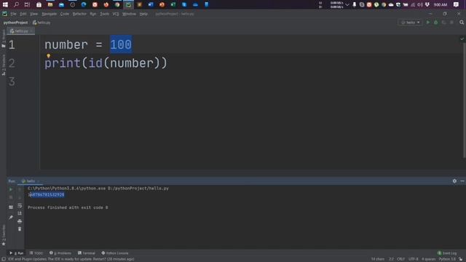Screen dimensions: 466x262
Task: Toggle soft-wrap in Run console
Action: (x=20, y=205)
